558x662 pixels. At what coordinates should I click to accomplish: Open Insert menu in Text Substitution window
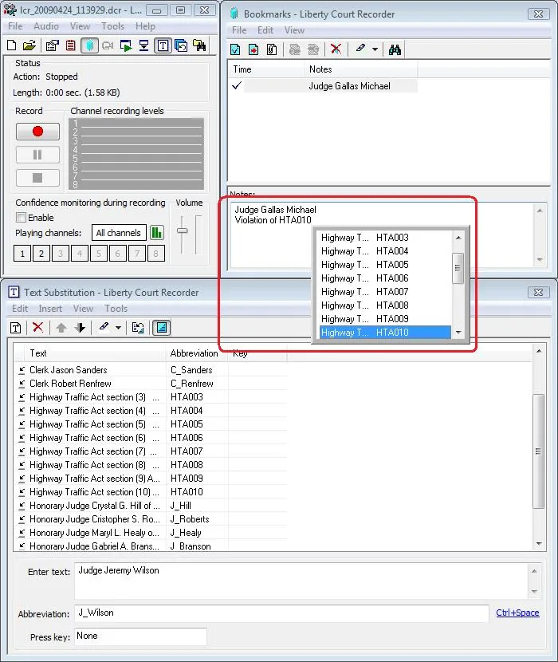coord(50,309)
